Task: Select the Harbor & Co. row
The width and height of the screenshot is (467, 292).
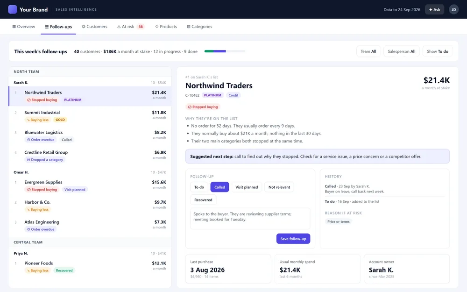Action: coord(90,206)
